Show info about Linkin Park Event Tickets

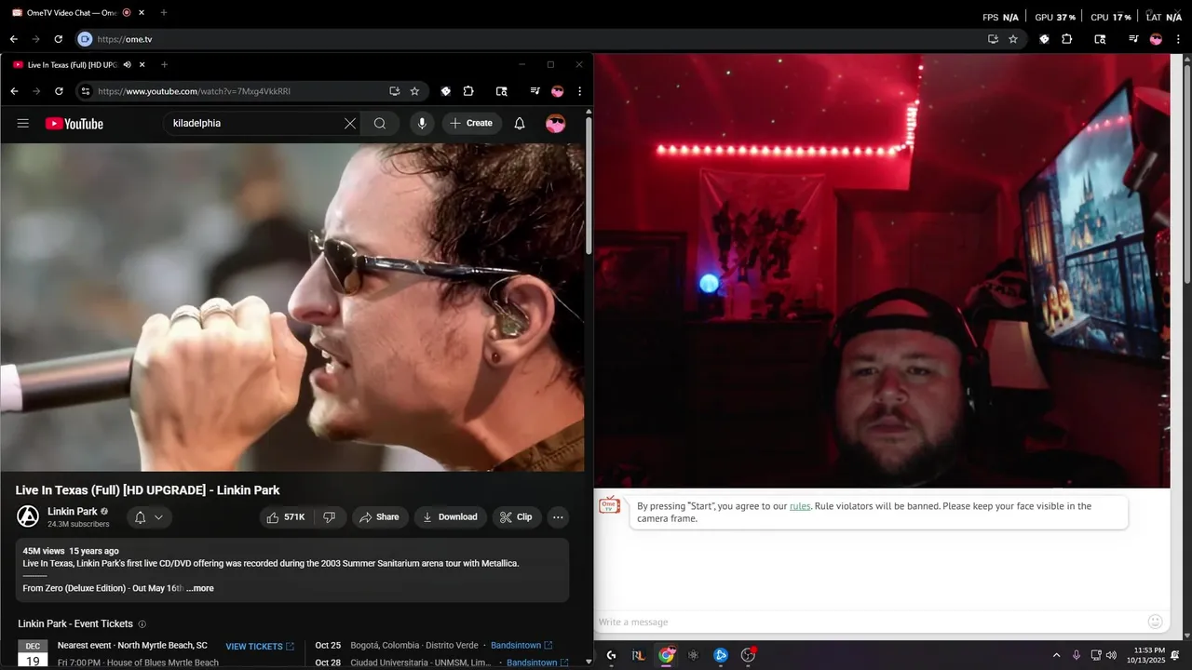142,623
